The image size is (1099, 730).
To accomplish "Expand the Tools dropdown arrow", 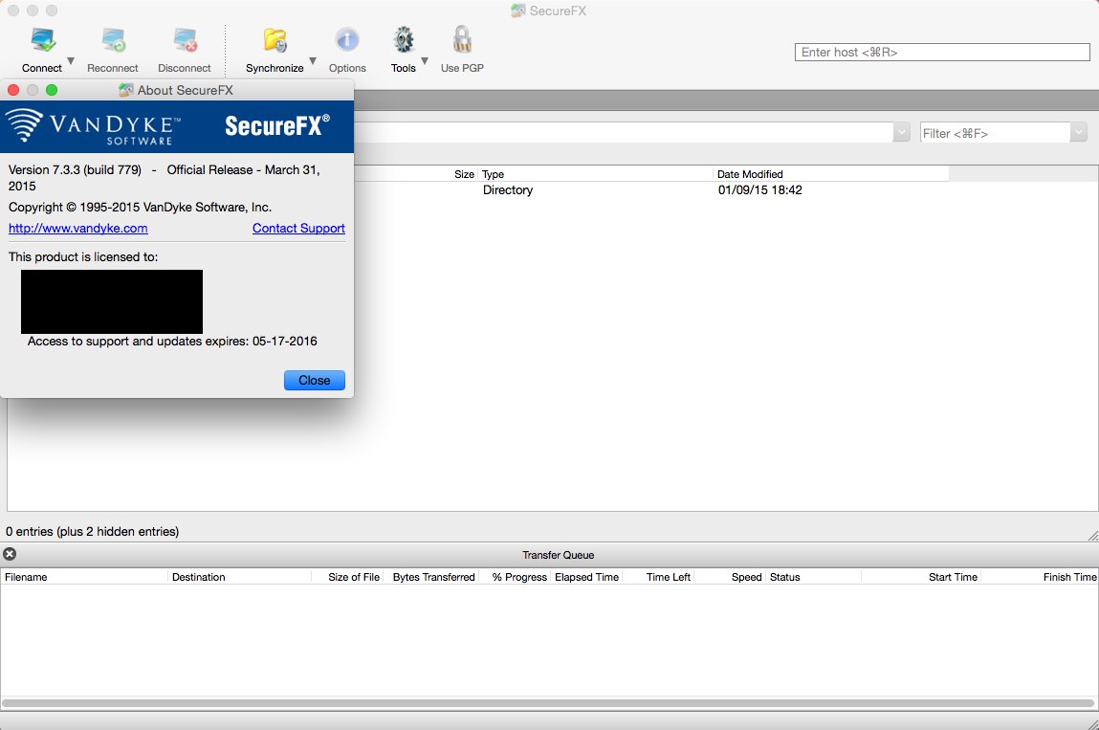I will (x=425, y=61).
